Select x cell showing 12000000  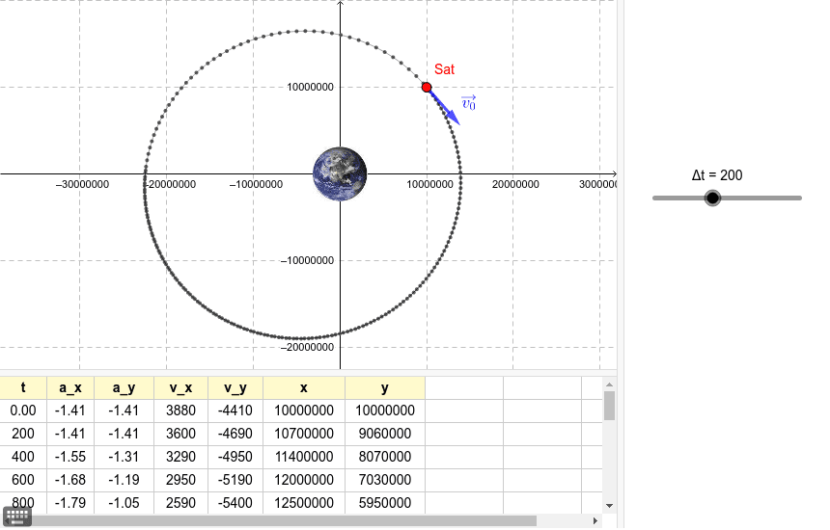point(304,480)
